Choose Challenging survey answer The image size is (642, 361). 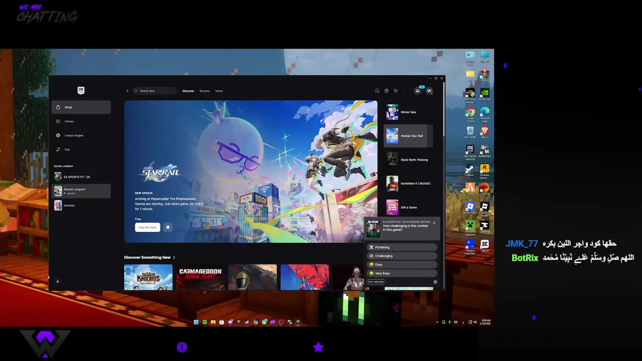coord(402,256)
